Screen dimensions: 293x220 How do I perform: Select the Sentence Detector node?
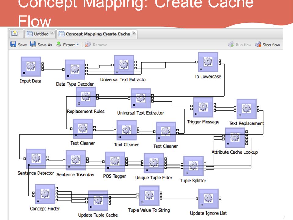pos(36,159)
